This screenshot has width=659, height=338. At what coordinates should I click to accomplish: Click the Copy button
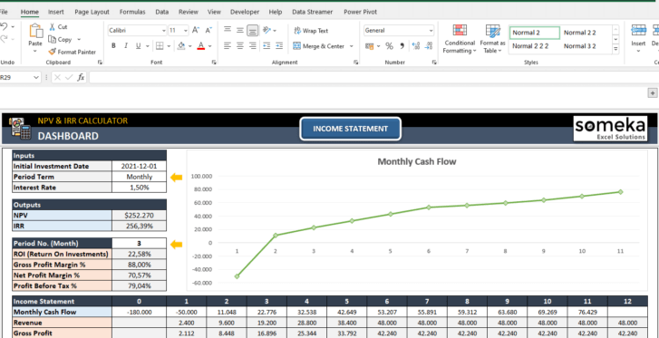coord(60,40)
